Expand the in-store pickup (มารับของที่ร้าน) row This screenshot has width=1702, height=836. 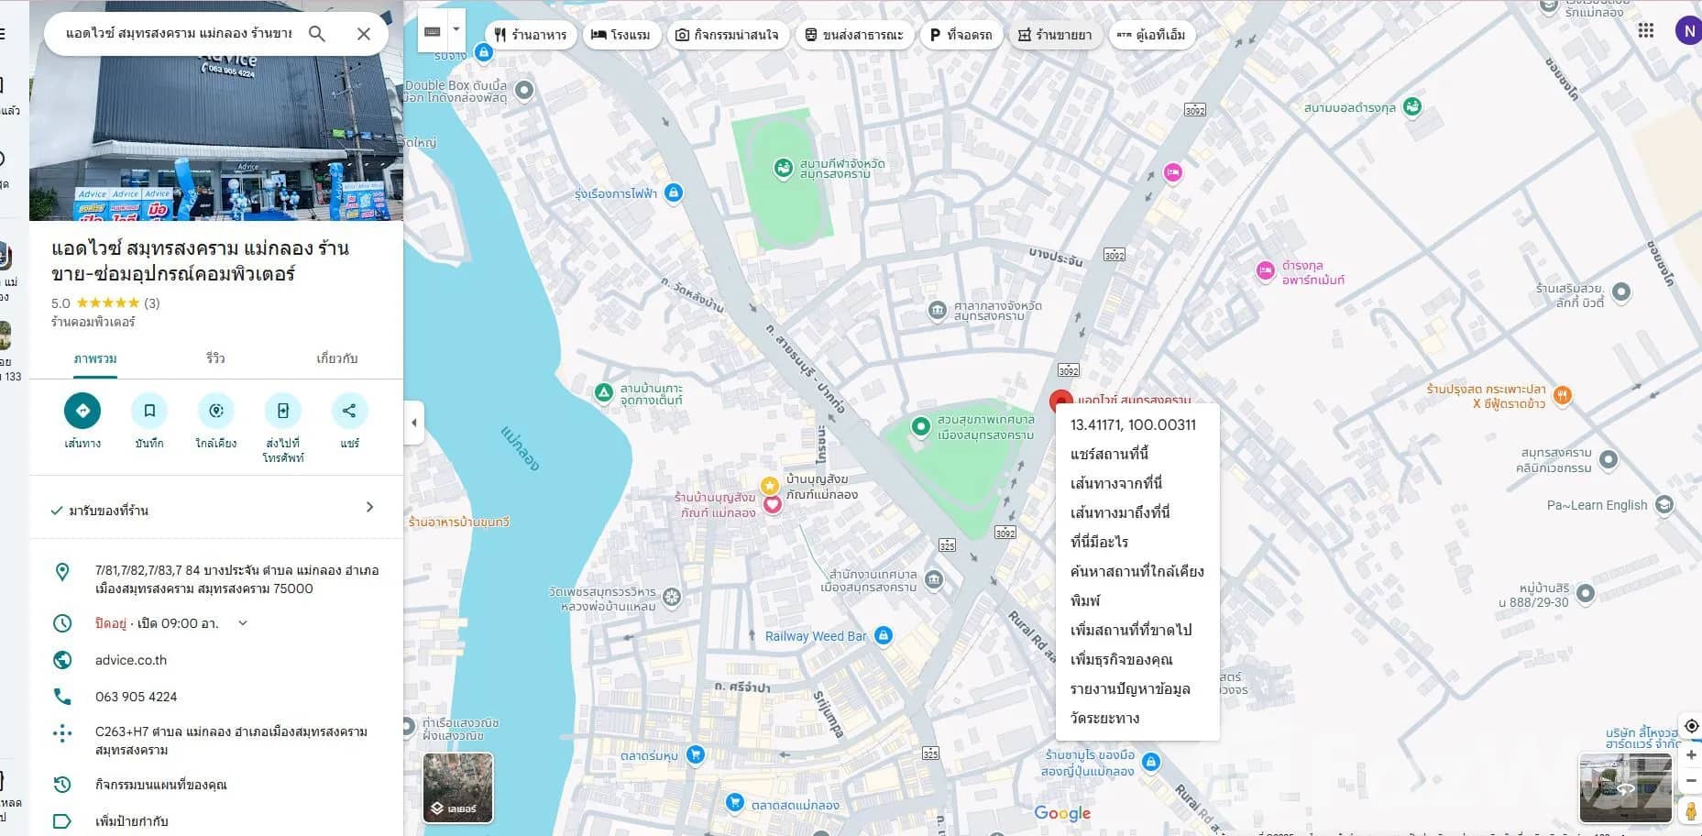tap(369, 508)
